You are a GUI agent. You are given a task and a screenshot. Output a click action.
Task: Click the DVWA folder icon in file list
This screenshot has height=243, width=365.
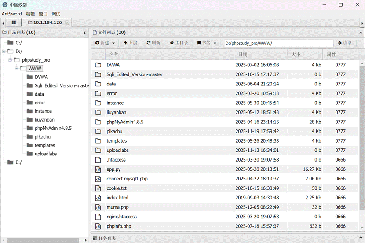98,65
